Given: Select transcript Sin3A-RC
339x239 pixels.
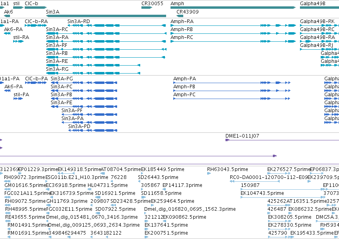Looking at the screenshot, I should [57, 29].
